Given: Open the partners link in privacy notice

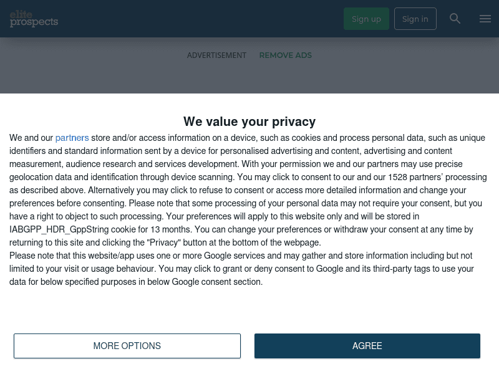Looking at the screenshot, I should tap(72, 138).
